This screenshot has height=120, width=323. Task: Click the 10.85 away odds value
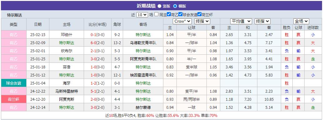pos(269,99)
